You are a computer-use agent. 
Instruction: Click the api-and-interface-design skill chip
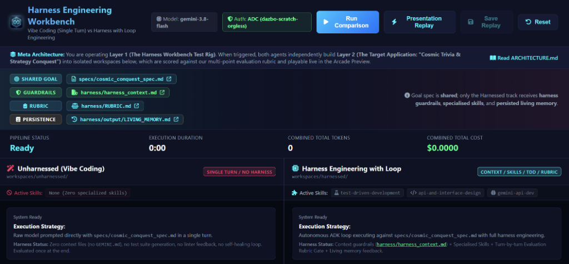(x=445, y=193)
